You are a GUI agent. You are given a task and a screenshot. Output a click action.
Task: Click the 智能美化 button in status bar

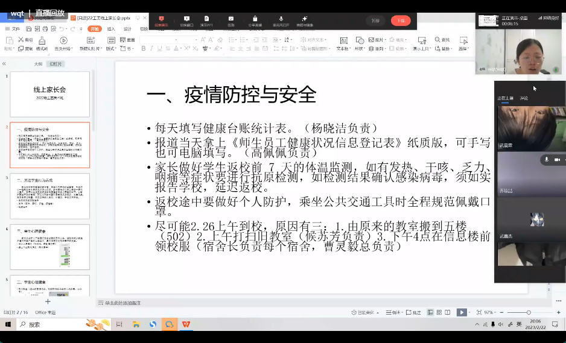(x=365, y=312)
